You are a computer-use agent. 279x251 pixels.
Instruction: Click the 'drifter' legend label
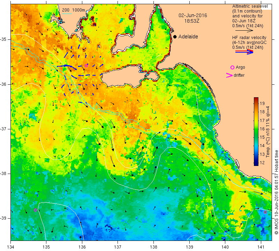pyautogui.click(x=239, y=75)
